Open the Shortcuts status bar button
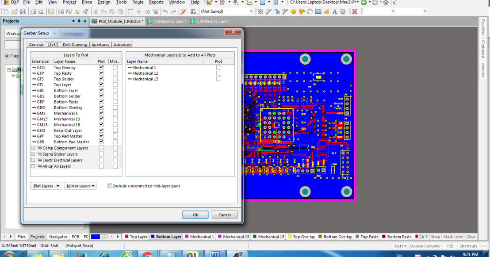 coord(468,246)
